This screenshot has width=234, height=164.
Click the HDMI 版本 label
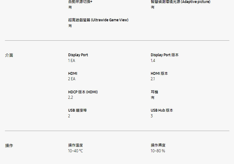click(x=159, y=73)
